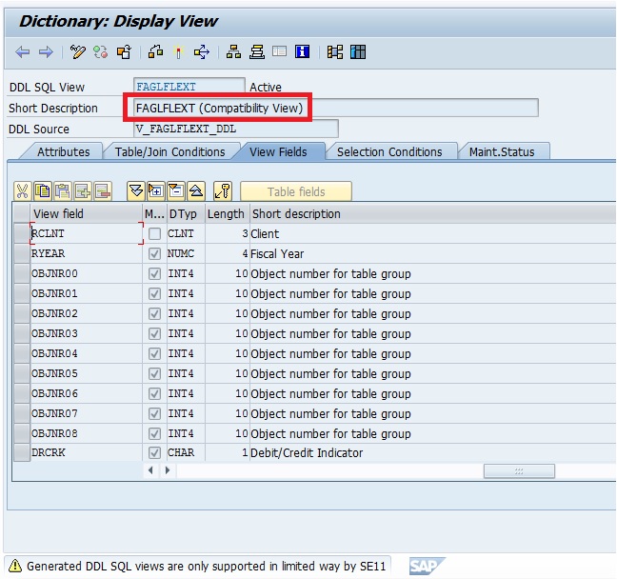
Task: Open the Where-Used List icon
Action: tap(202, 52)
